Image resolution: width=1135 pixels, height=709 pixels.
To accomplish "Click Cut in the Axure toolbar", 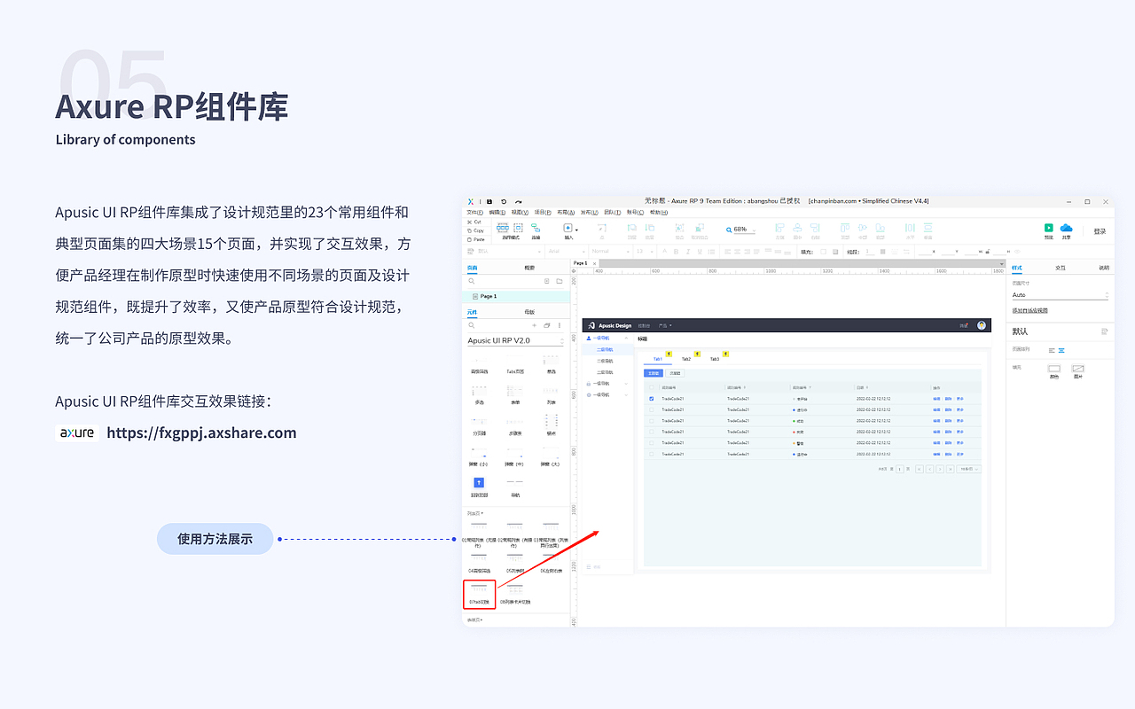I will click(475, 222).
